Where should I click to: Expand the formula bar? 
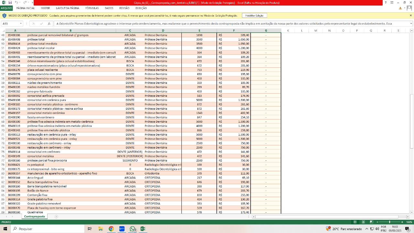click(x=411, y=24)
